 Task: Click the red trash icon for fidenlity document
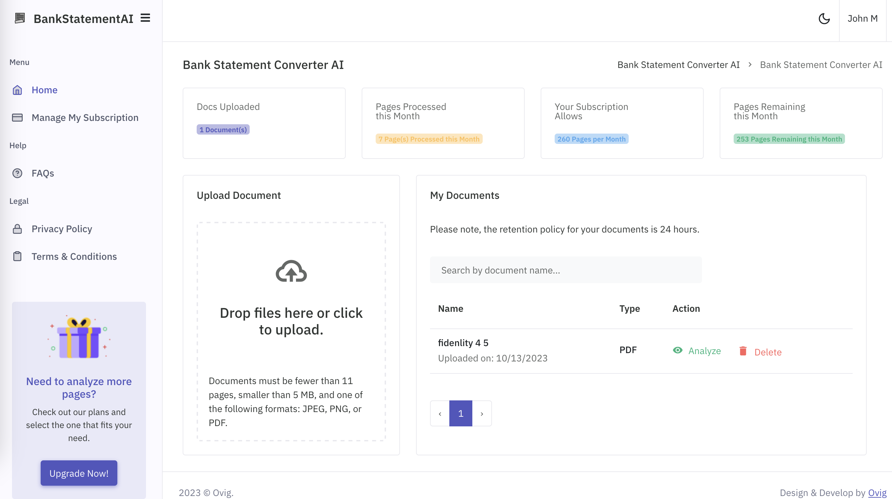point(743,351)
